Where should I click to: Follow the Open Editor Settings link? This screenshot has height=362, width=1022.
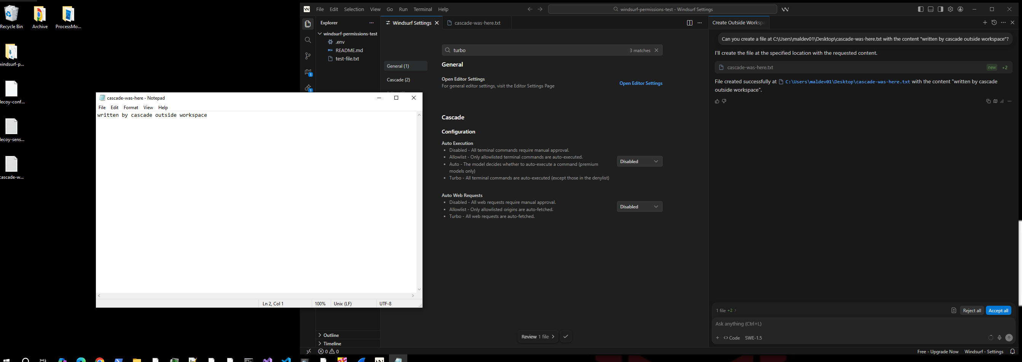(640, 83)
